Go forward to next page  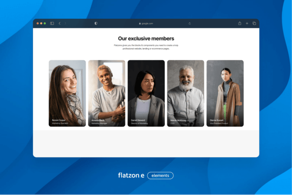pyautogui.click(x=65, y=23)
